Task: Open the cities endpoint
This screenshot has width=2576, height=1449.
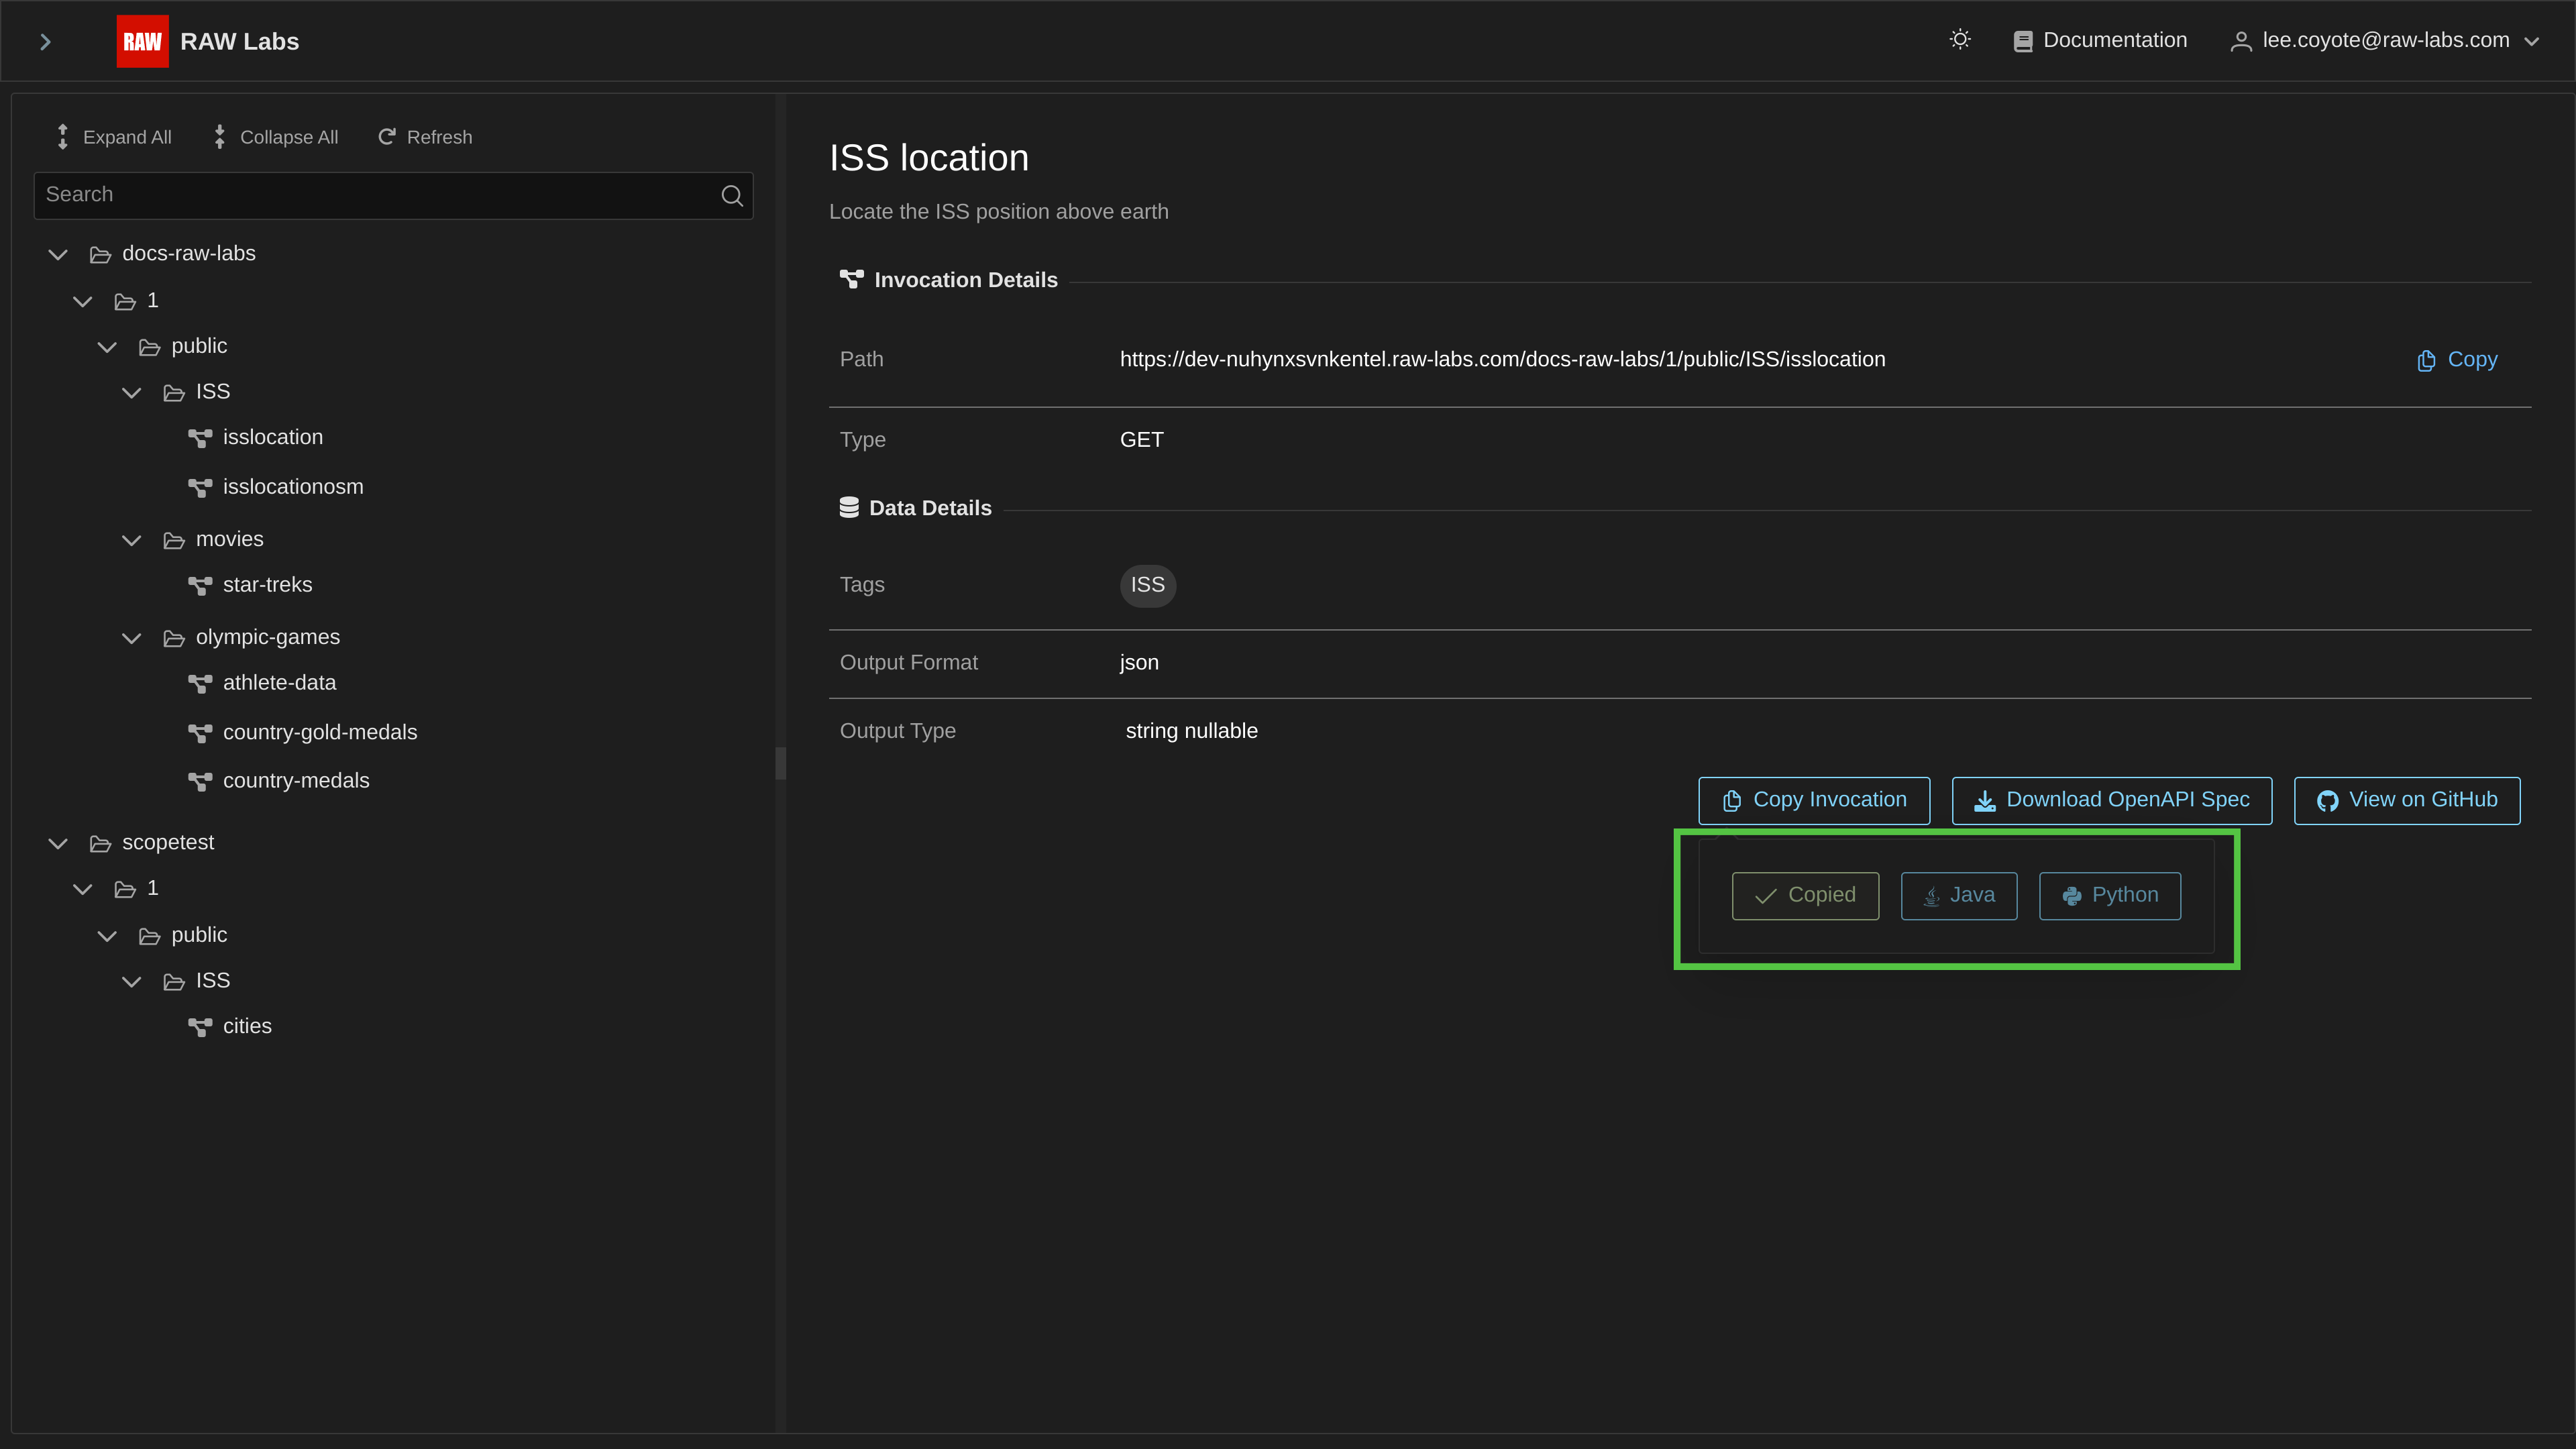Action: (x=247, y=1026)
